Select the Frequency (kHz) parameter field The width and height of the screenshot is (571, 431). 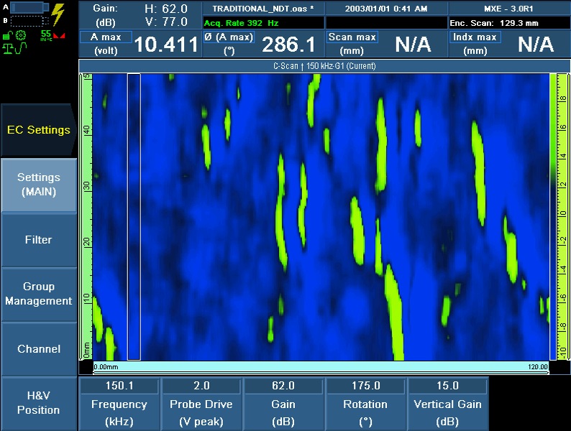[119, 404]
